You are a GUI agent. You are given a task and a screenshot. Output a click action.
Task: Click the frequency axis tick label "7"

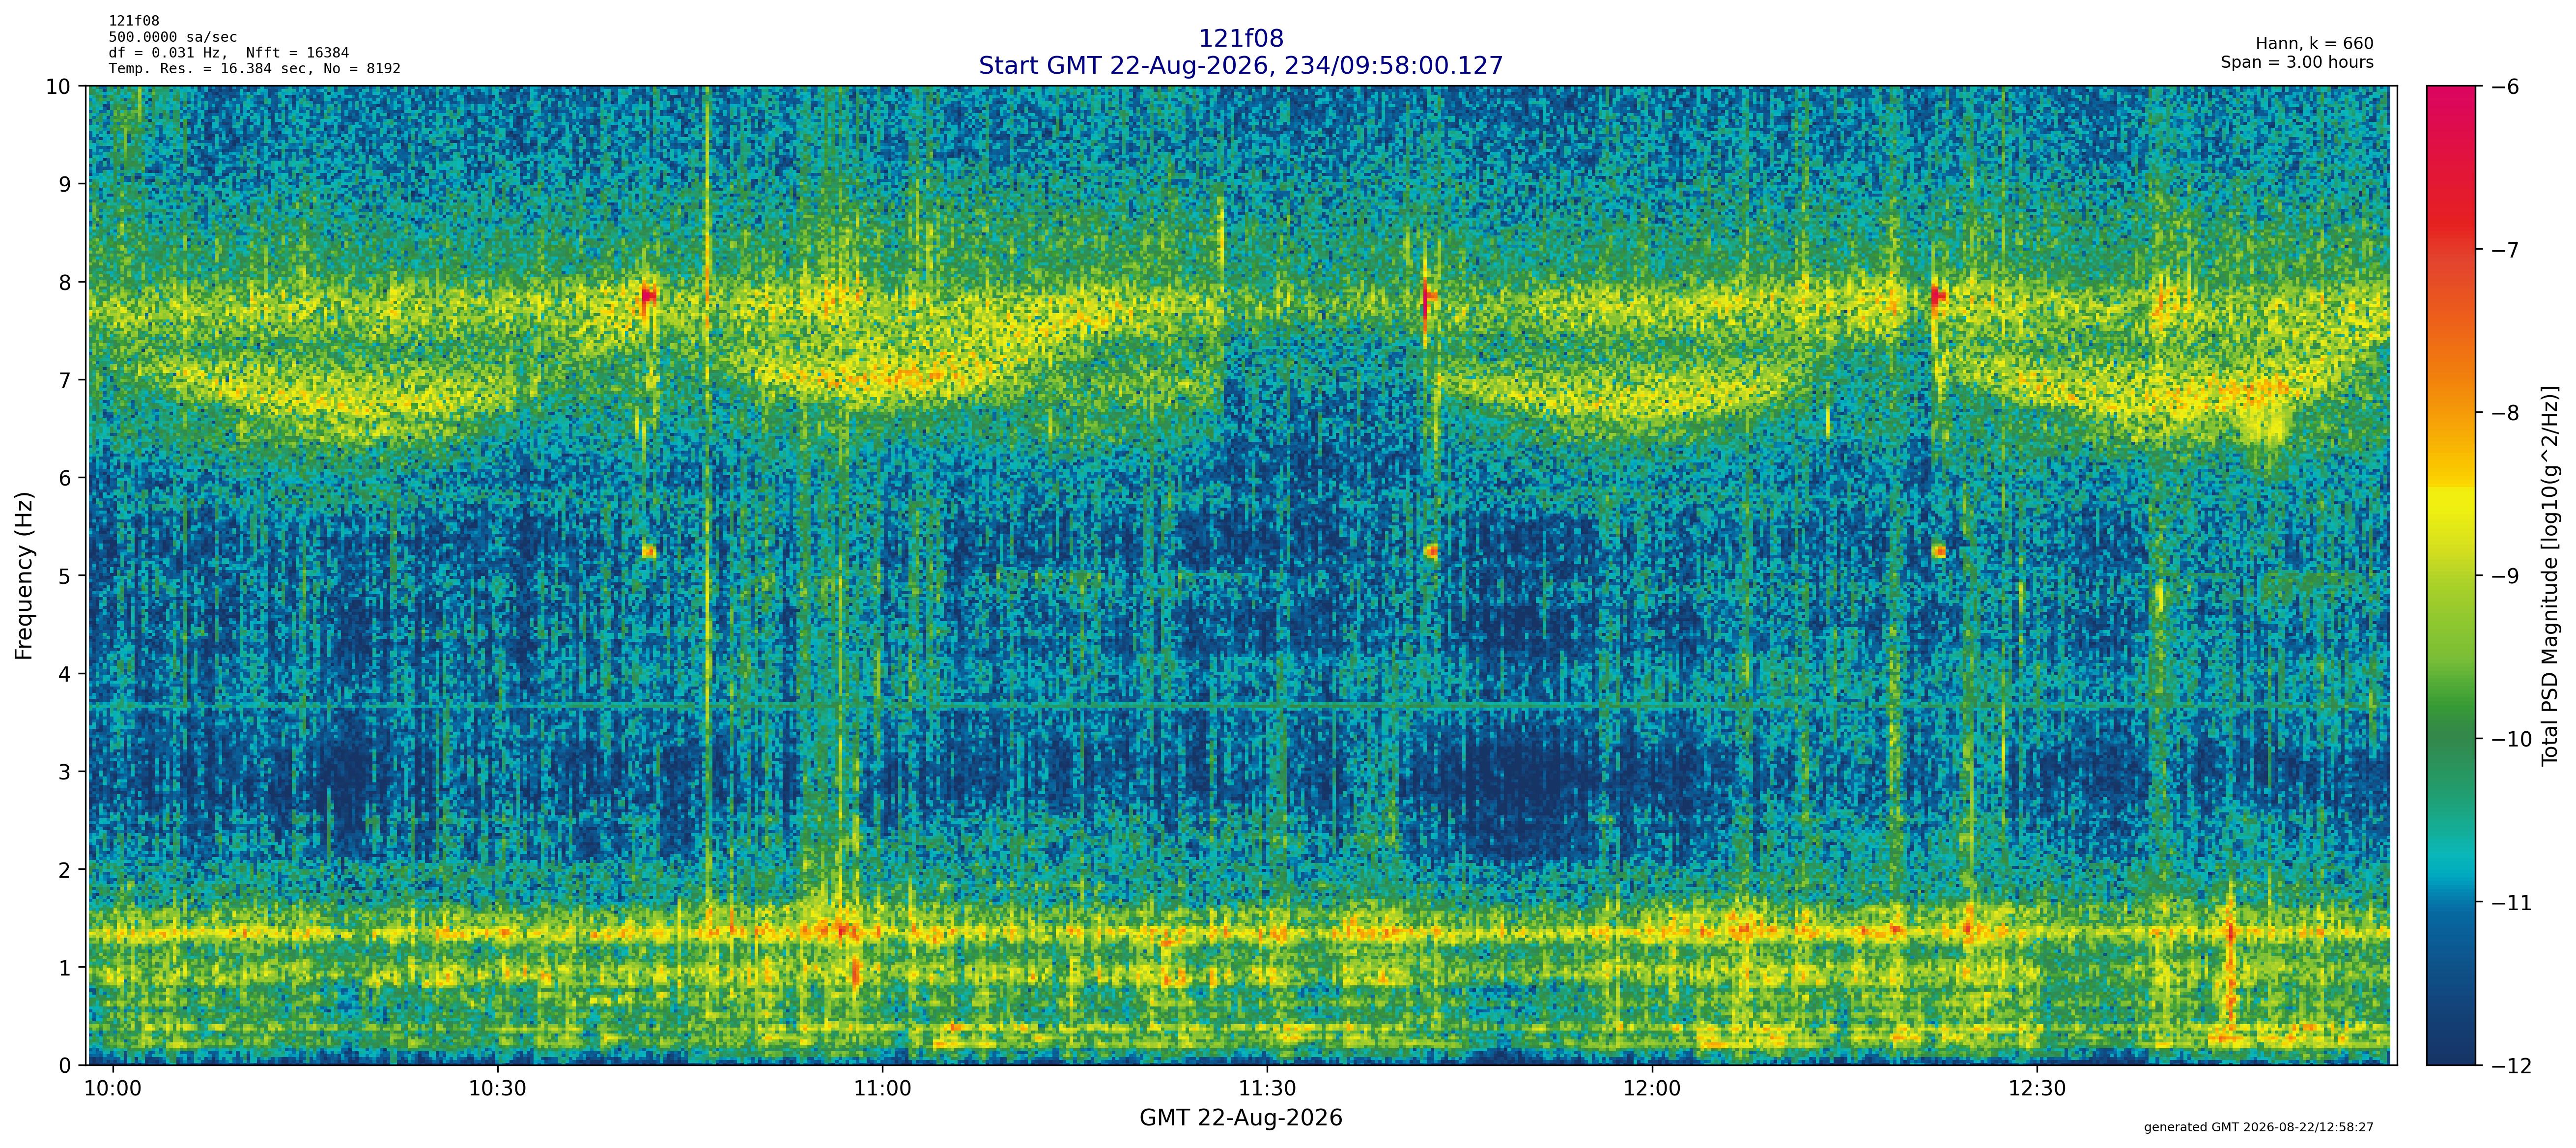(x=65, y=380)
